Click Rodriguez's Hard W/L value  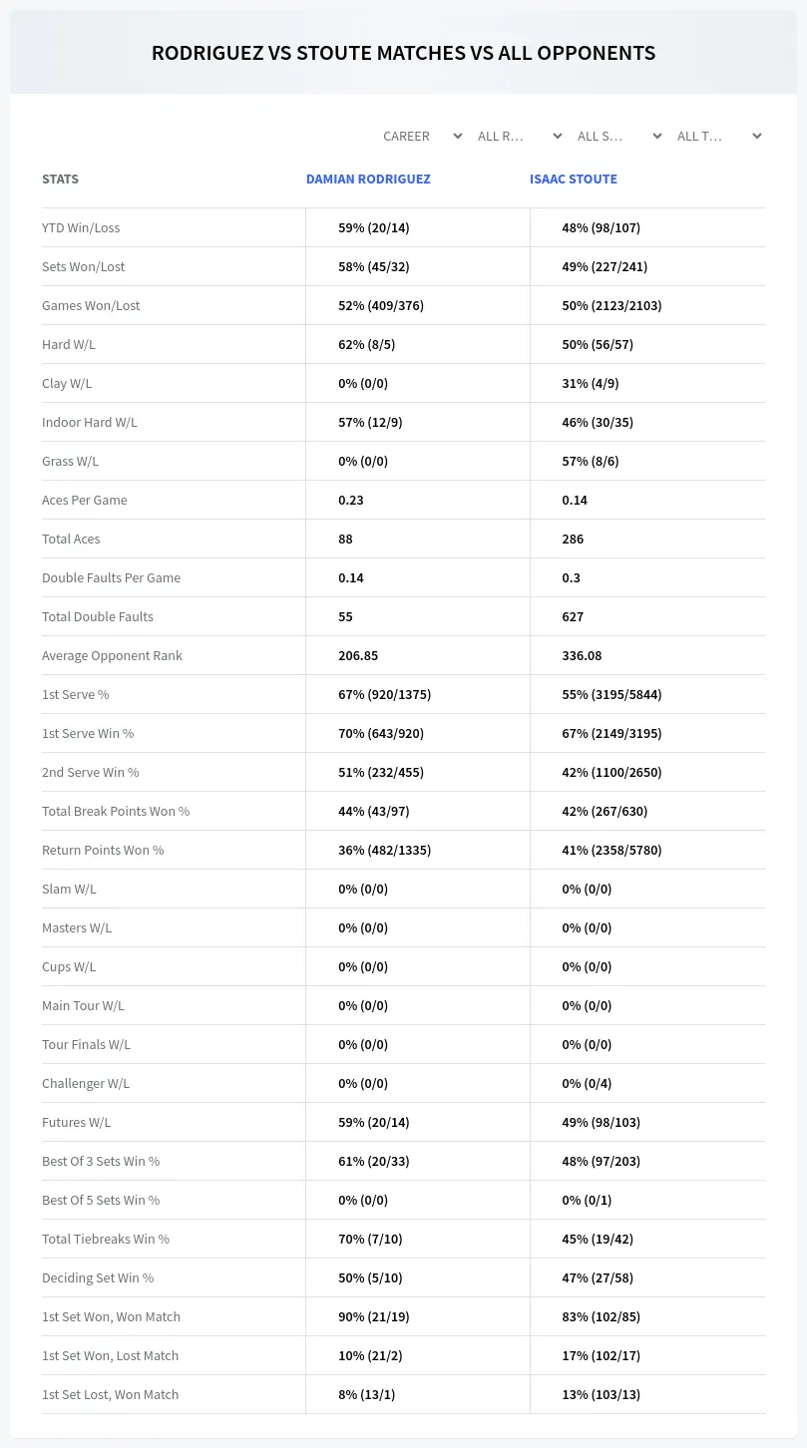pyautogui.click(x=367, y=344)
